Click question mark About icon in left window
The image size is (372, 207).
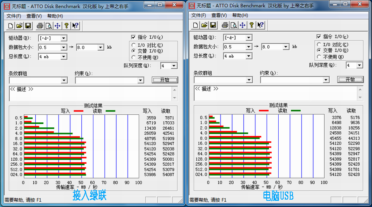coord(66,26)
